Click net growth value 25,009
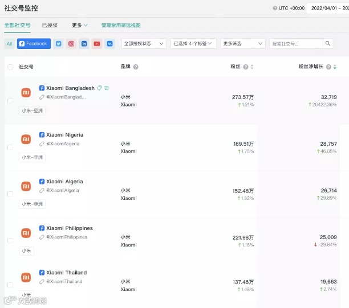 tap(328, 237)
